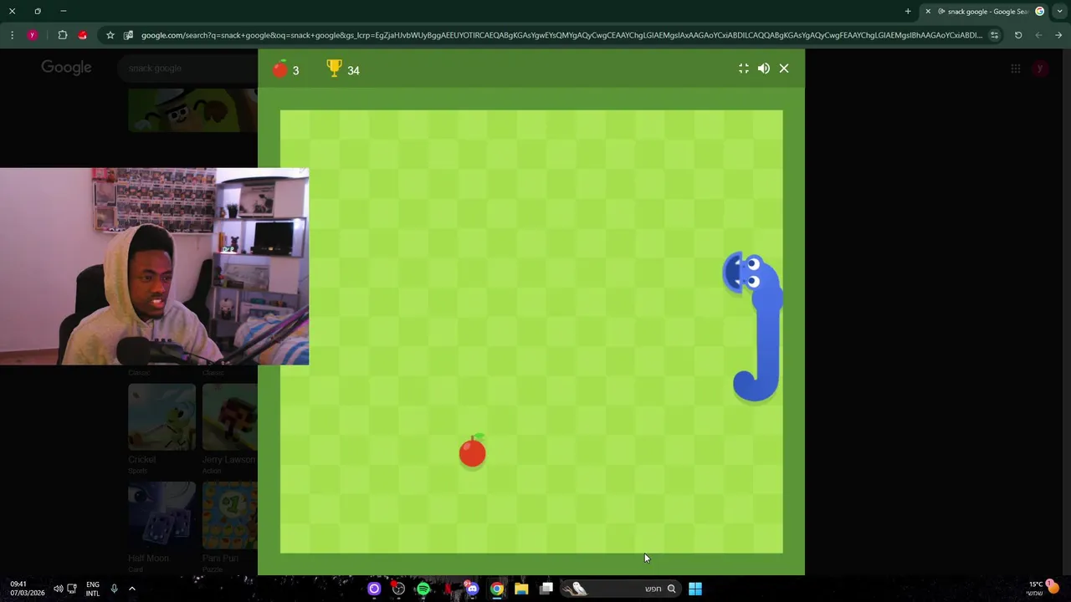
Task: Click the Google logo on the page
Action: coord(66,68)
